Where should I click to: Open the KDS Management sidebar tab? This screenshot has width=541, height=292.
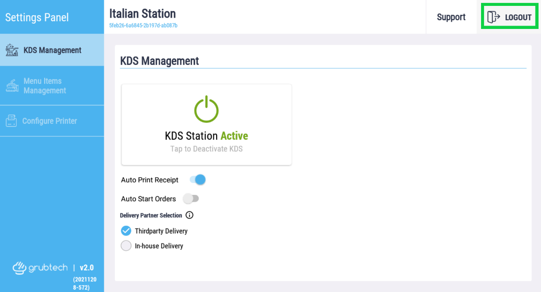coord(52,50)
